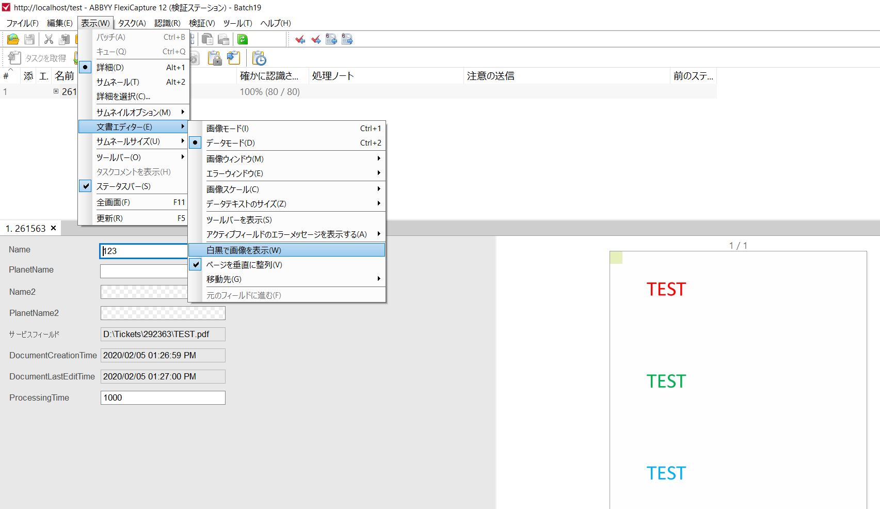The image size is (880, 509).
Task: Click 更新(R) menu item
Action: [134, 218]
